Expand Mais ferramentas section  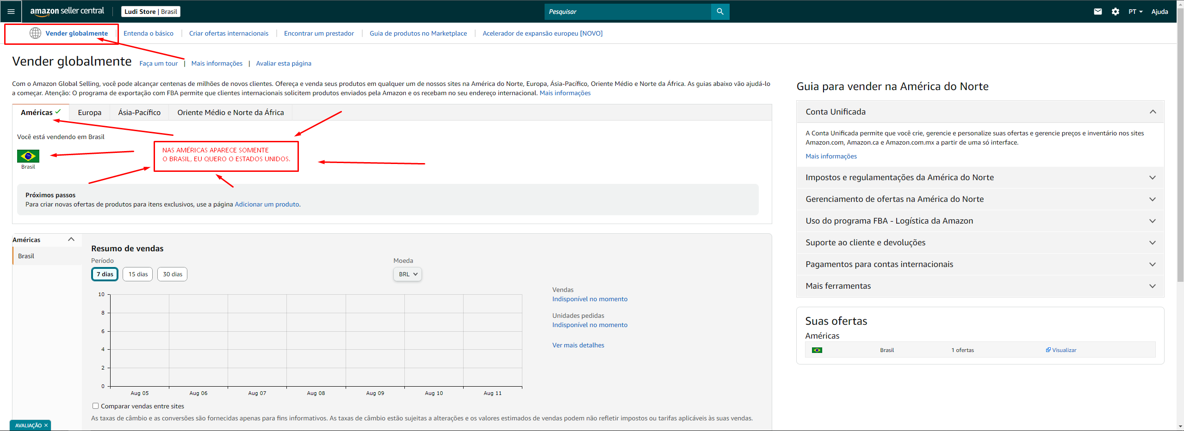tap(980, 286)
